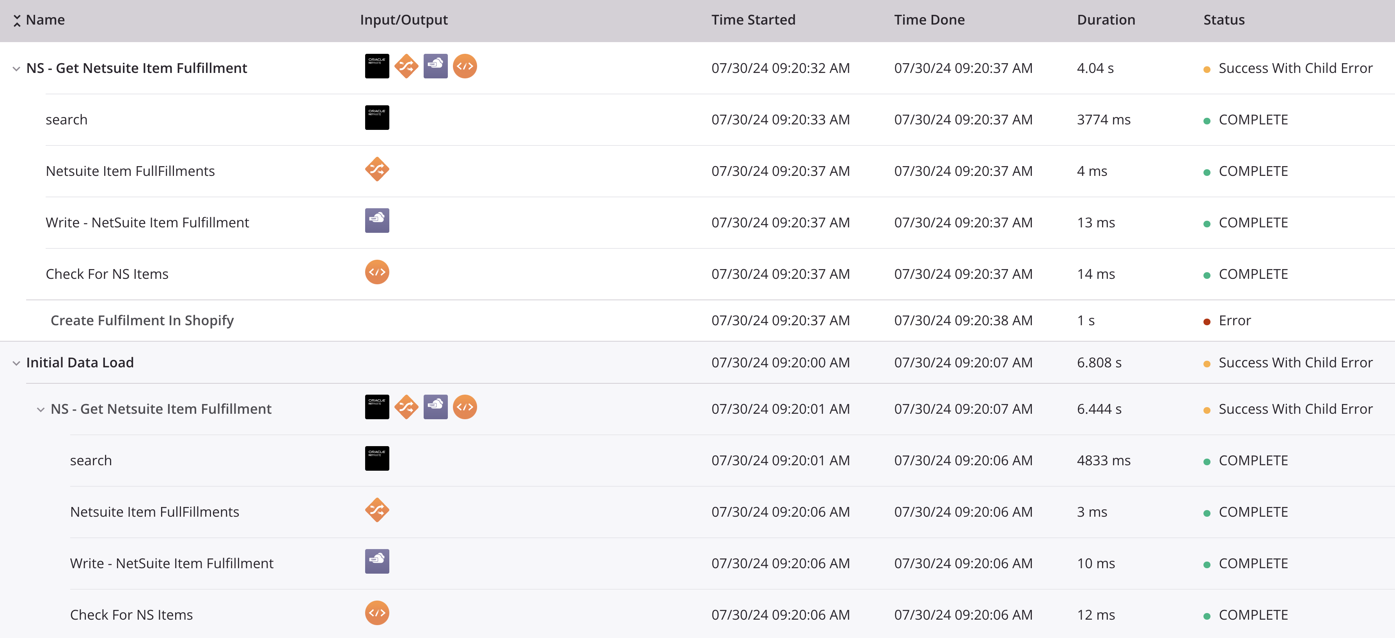Click time done 07/30/24 09:20:38 AM
This screenshot has width=1395, height=638.
pyautogui.click(x=963, y=320)
